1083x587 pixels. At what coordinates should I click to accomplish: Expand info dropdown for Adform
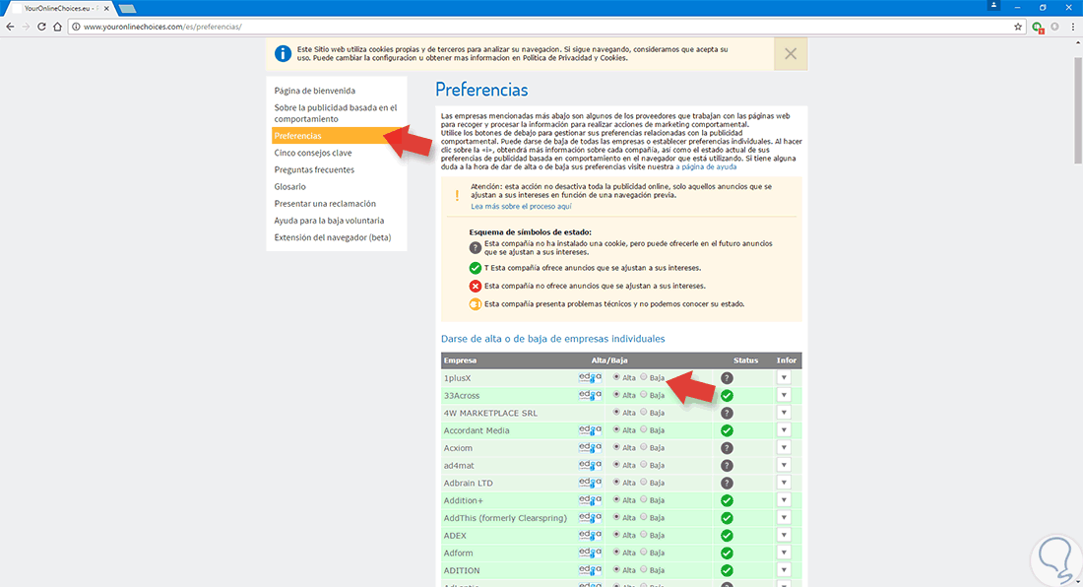(x=784, y=553)
